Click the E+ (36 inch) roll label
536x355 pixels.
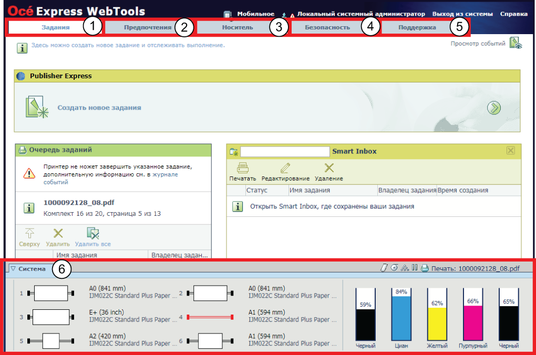tap(107, 312)
